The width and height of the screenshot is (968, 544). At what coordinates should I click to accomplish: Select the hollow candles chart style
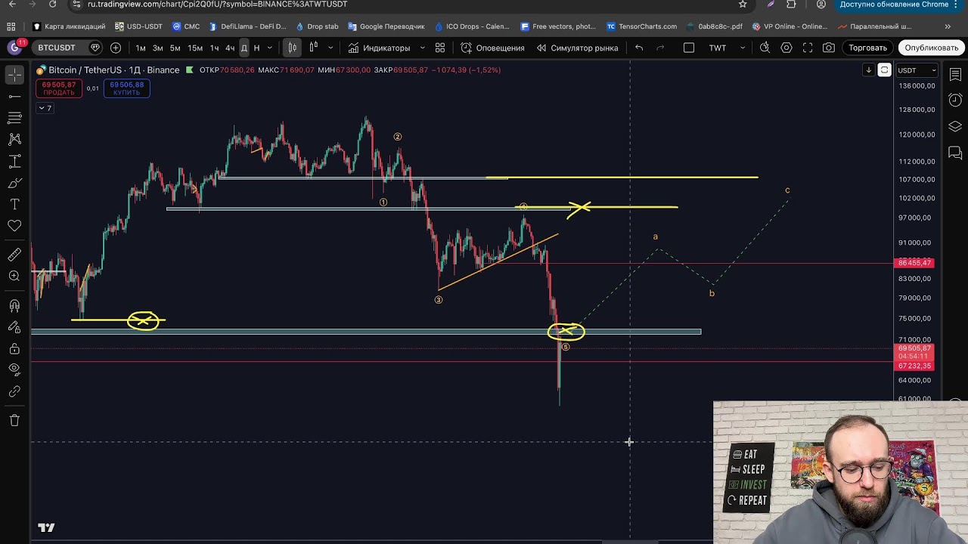[x=313, y=48]
